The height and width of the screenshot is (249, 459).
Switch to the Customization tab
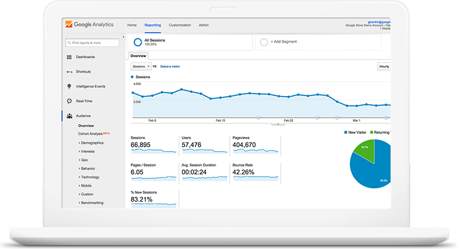(180, 25)
